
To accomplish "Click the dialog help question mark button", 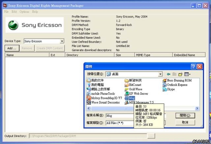I will [x=194, y=66].
